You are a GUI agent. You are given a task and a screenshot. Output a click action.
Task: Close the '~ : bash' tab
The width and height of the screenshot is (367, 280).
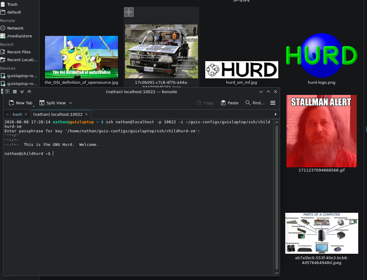coord(26,114)
